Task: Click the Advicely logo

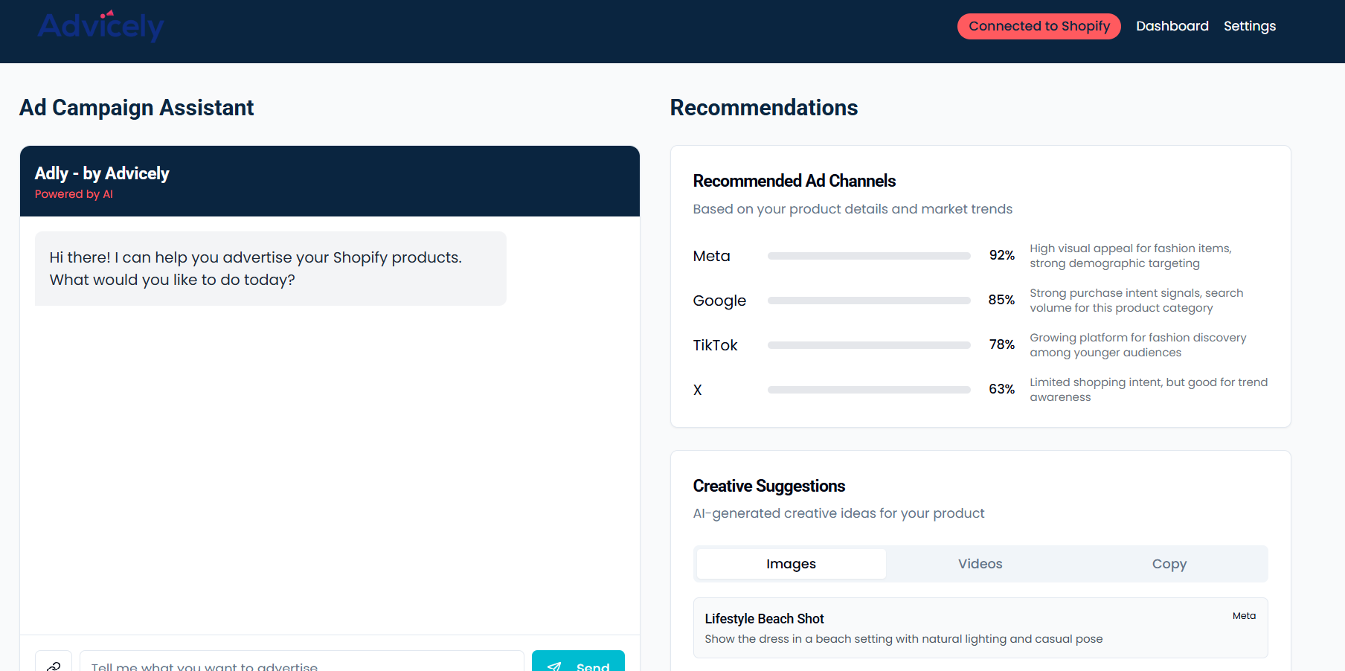Action: pyautogui.click(x=101, y=26)
